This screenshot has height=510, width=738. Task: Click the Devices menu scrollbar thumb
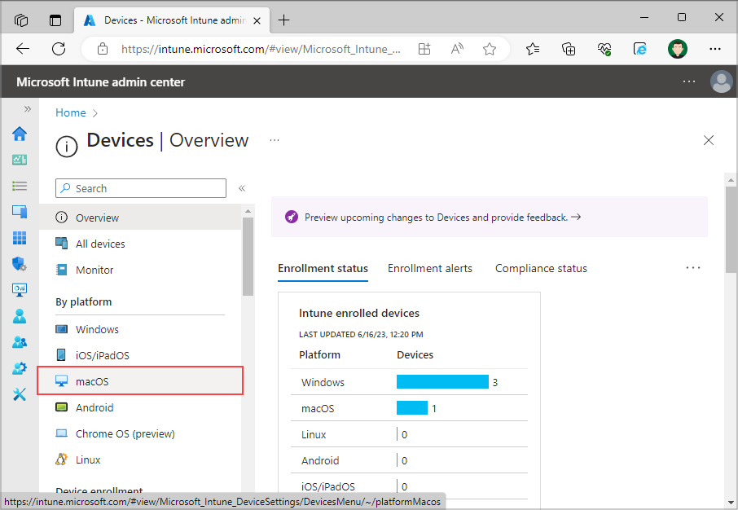(248, 257)
